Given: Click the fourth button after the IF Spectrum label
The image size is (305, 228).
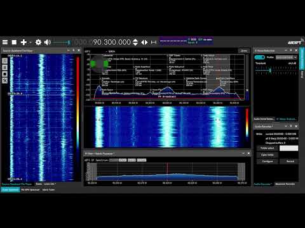Looking at the screenshot, I should (x=142, y=160).
